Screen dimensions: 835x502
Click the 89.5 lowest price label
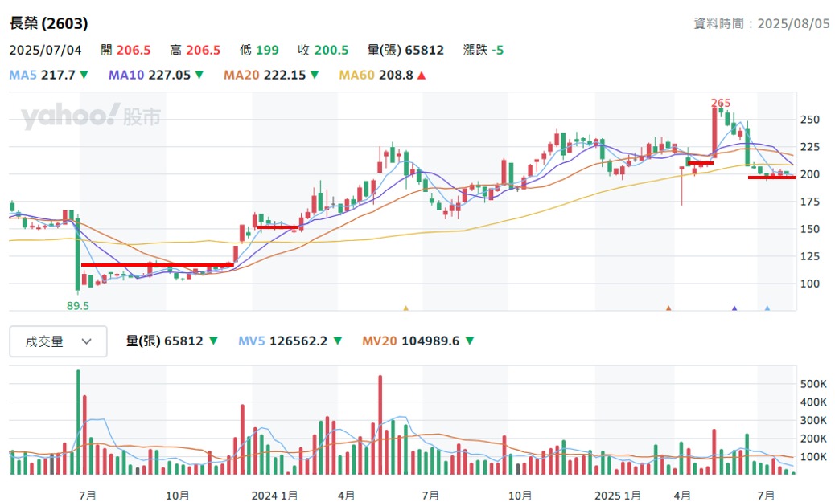coord(78,306)
